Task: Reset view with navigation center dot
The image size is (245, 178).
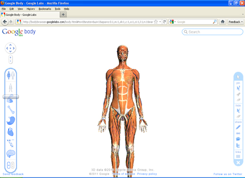Action: tap(10, 48)
